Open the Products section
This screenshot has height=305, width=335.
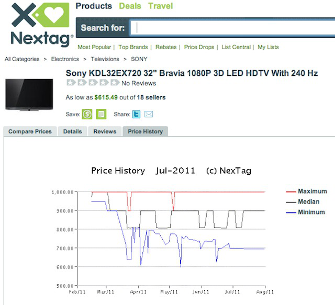(x=94, y=6)
